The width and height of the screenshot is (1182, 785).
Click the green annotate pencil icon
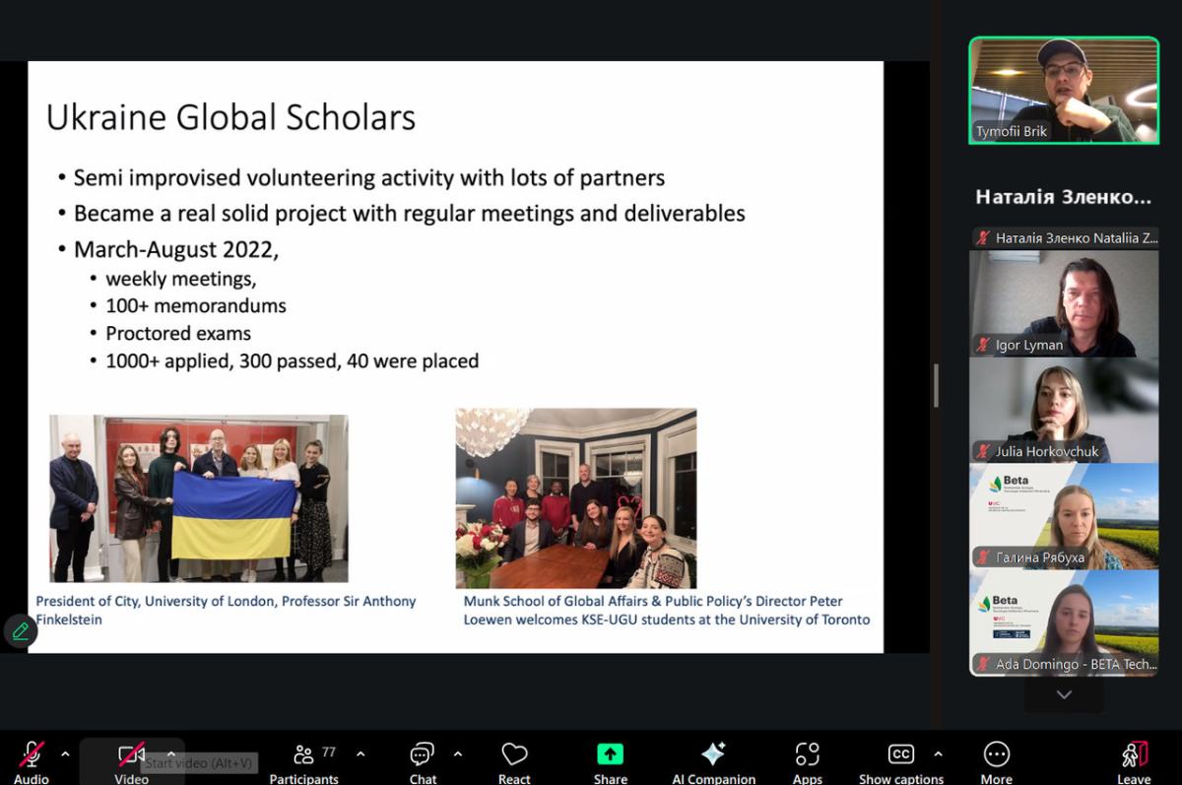pos(20,631)
